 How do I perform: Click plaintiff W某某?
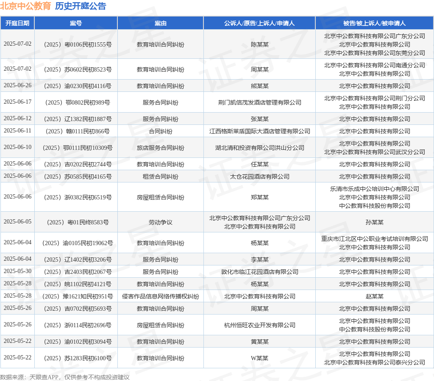click(x=260, y=358)
